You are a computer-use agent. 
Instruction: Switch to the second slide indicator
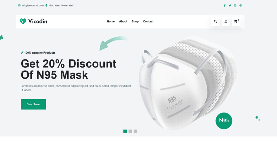pos(130,131)
